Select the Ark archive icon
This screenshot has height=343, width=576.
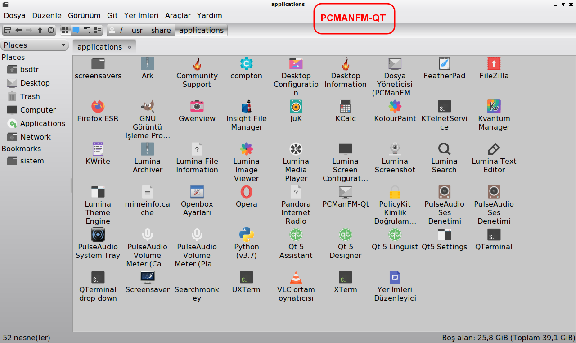point(147,63)
